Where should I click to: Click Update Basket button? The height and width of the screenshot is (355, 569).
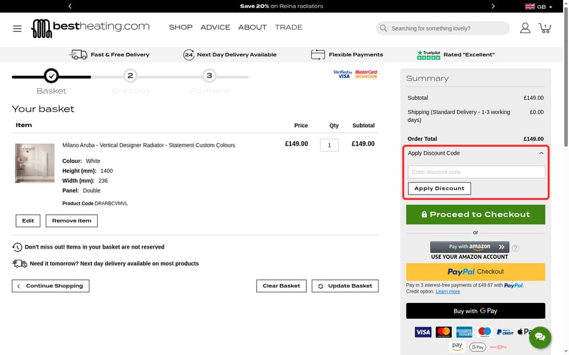pyautogui.click(x=345, y=286)
